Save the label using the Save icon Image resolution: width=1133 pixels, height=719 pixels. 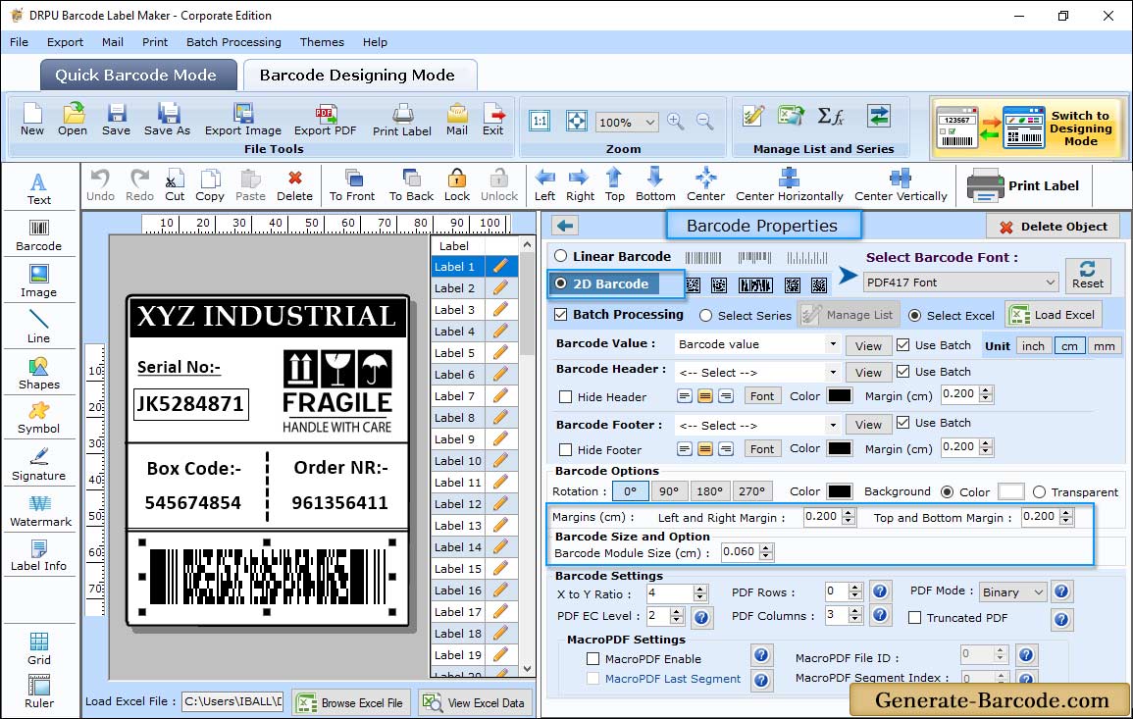(116, 120)
